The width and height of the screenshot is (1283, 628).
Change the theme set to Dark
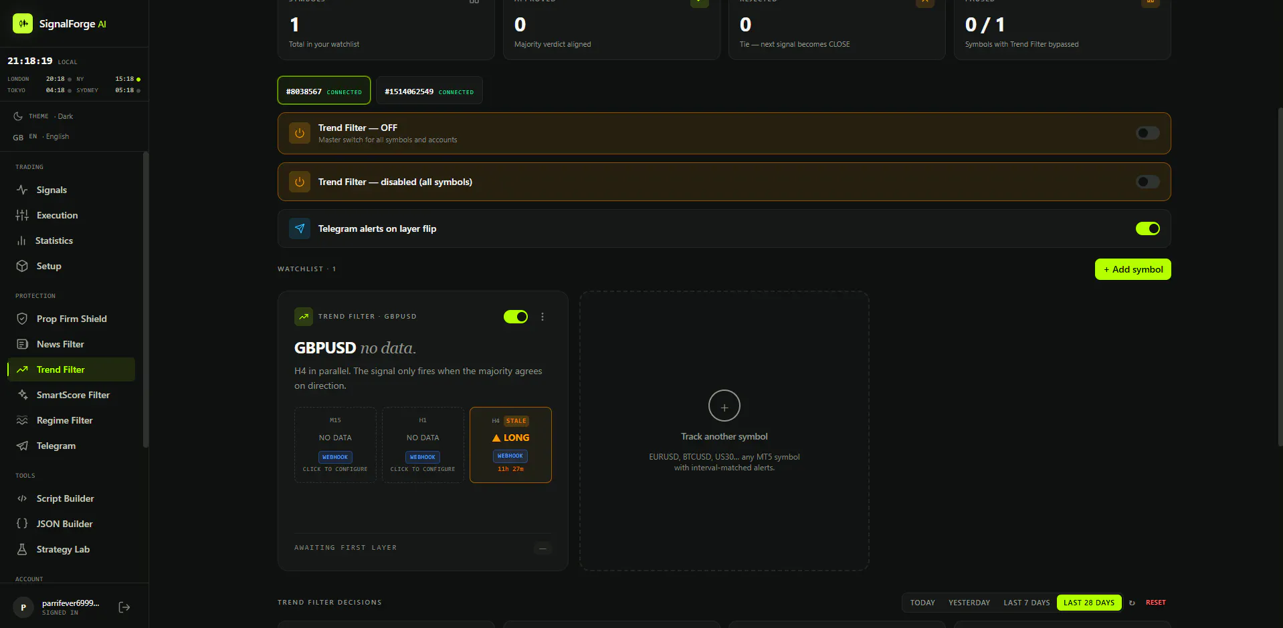[x=43, y=116]
